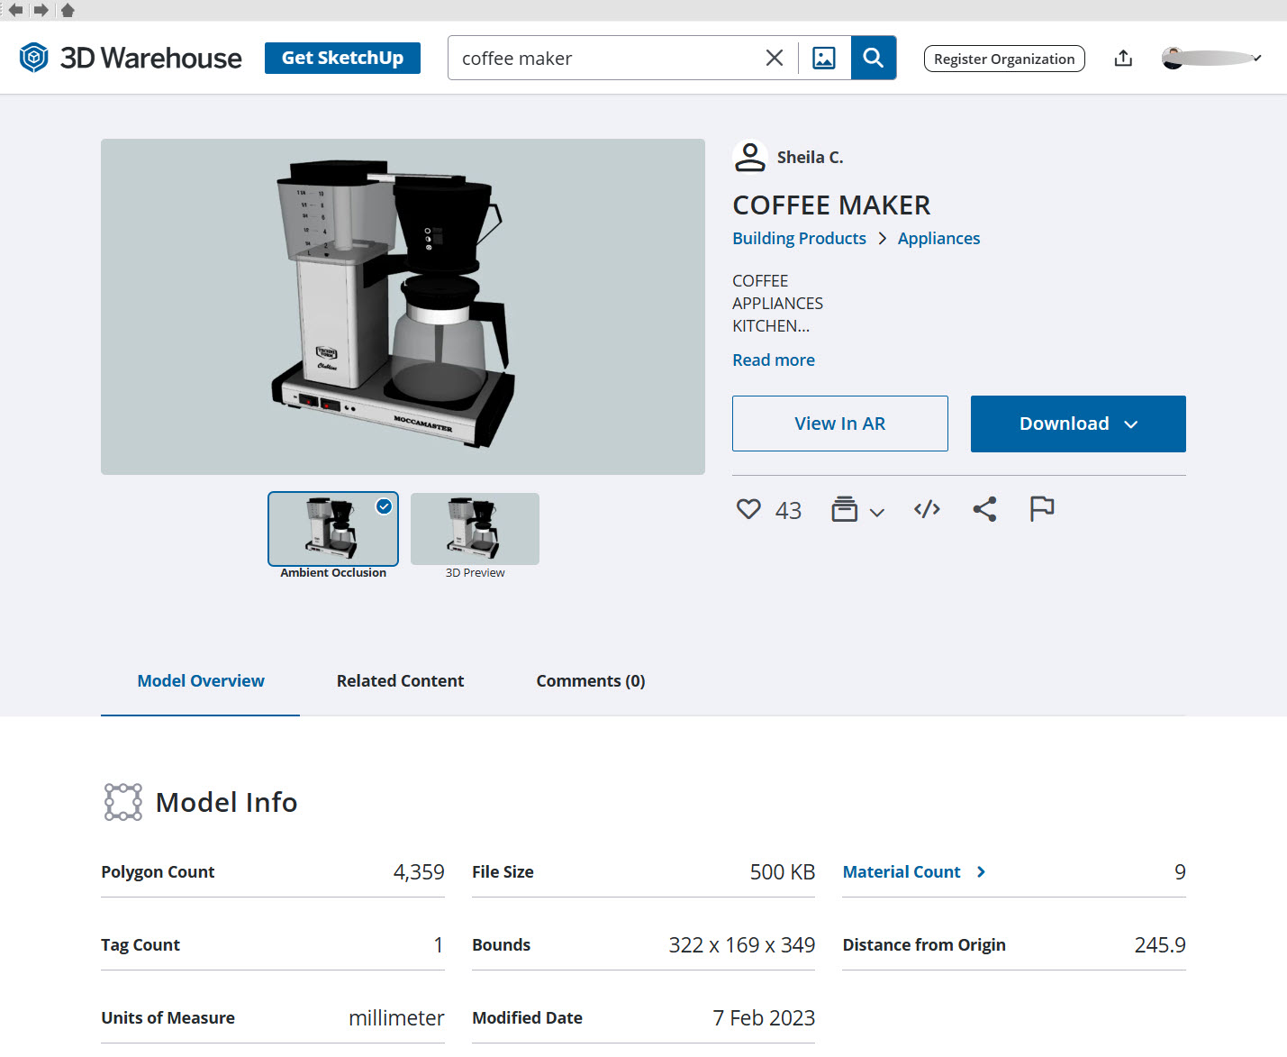This screenshot has height=1057, width=1287.
Task: Click the 43 likes count
Action: tap(788, 511)
